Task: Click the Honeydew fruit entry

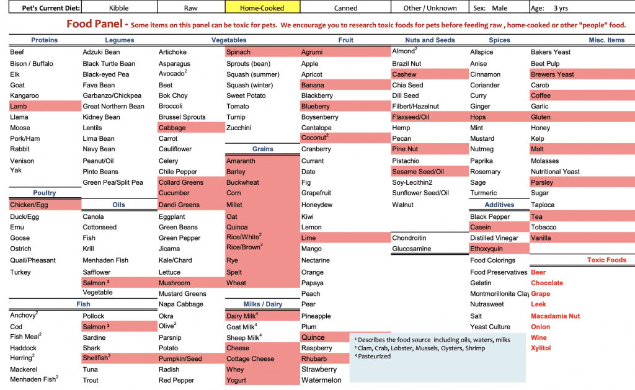Action: pyautogui.click(x=317, y=205)
